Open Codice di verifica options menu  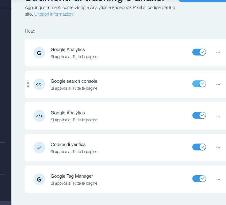(x=218, y=148)
